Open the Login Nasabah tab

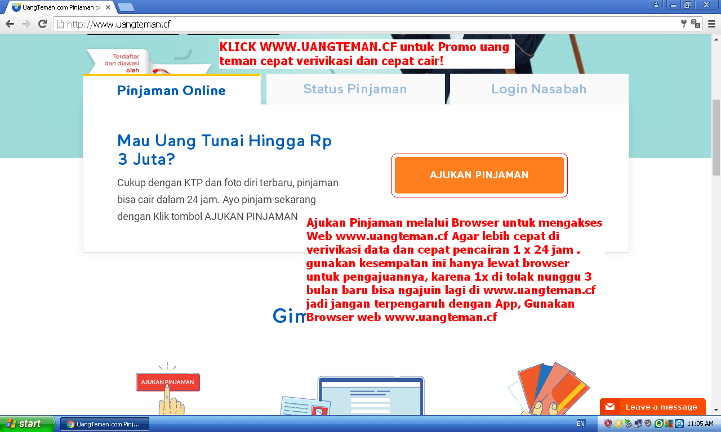[538, 89]
